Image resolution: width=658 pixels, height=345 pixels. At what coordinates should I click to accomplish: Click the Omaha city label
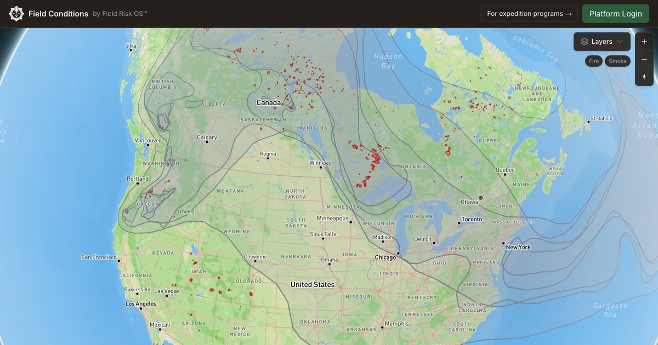pos(330,260)
